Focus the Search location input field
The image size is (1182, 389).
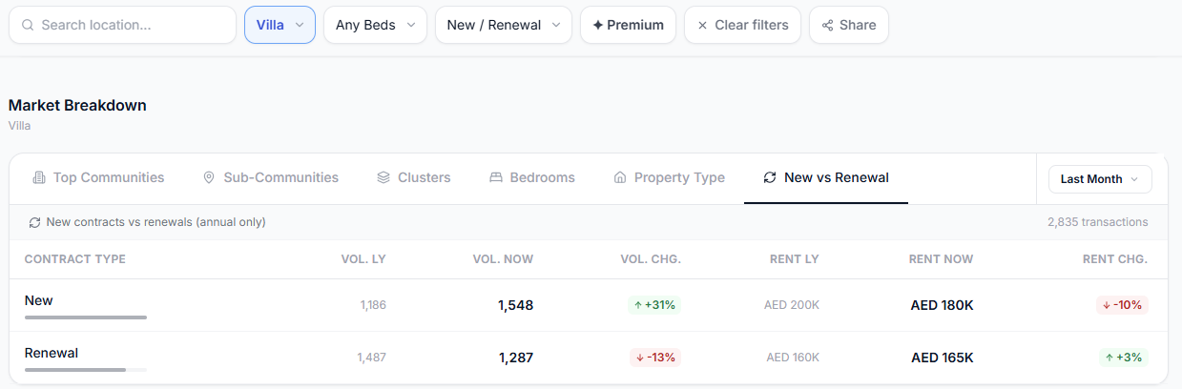click(122, 25)
